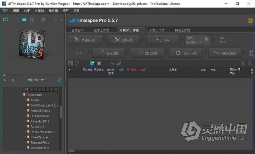The image size is (255, 154).
Task: Collapse the Documents folder in the tree
Action: point(22,95)
